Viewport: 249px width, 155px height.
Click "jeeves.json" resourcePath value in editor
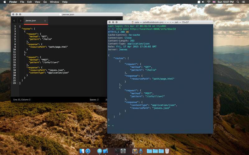point(56,70)
